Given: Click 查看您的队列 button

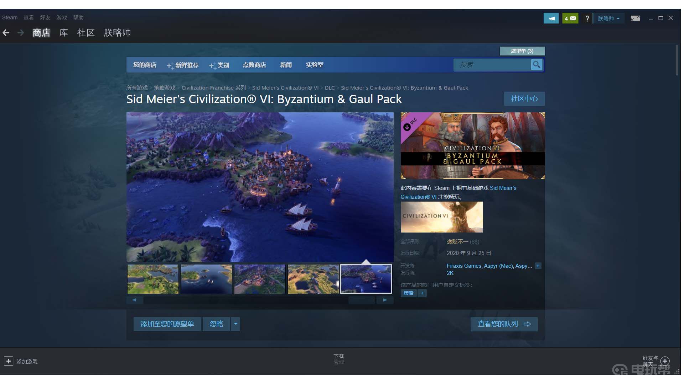Looking at the screenshot, I should [504, 324].
